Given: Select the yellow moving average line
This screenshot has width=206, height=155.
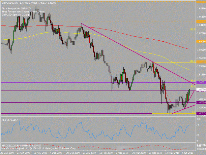Looking at the screenshot, I should point(144,53).
